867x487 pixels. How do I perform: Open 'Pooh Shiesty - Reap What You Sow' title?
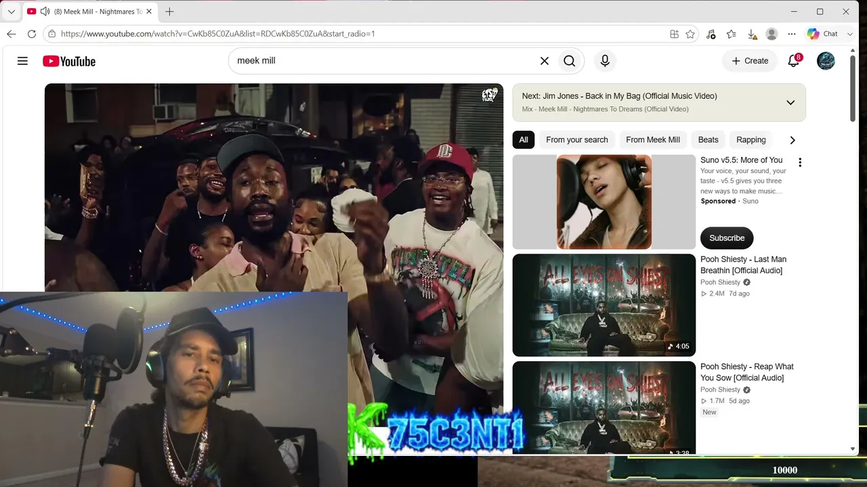coord(747,372)
